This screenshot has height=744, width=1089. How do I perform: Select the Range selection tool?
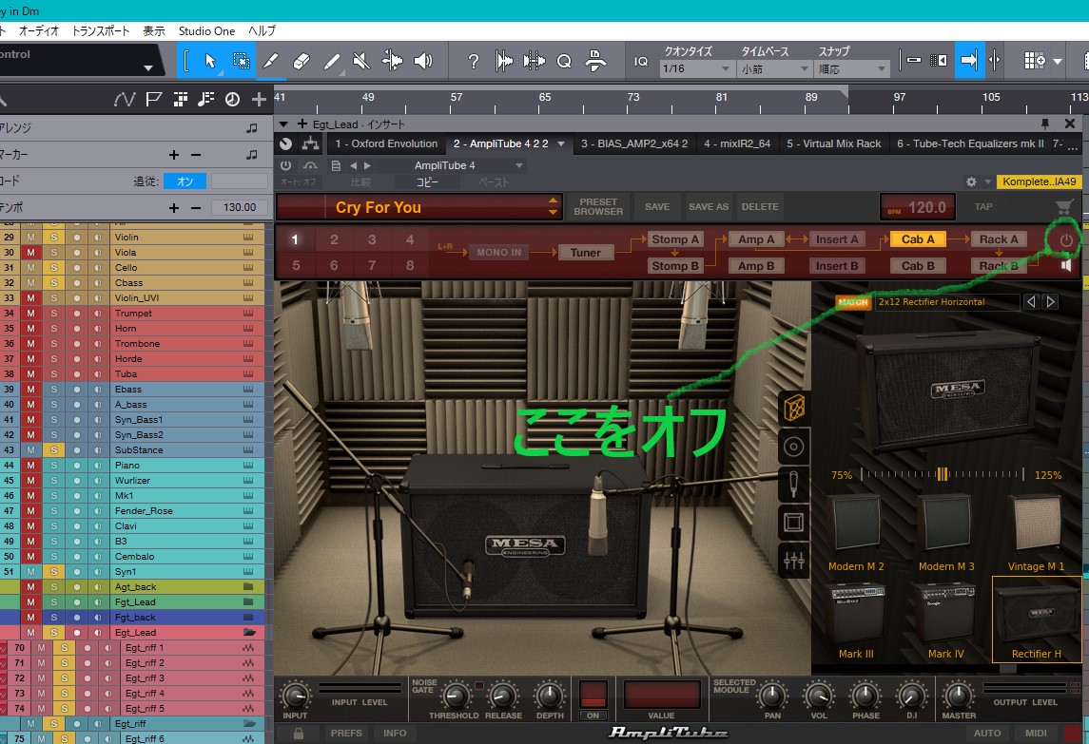pos(241,61)
